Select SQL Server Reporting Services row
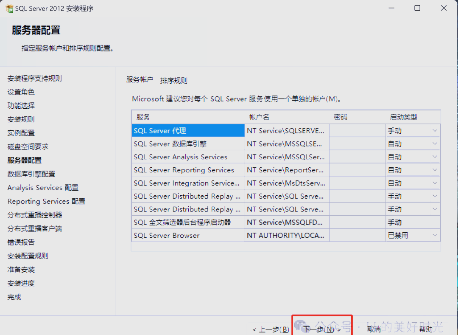 188,170
